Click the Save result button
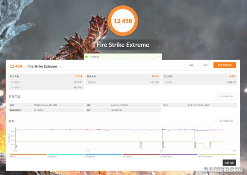 205,65
